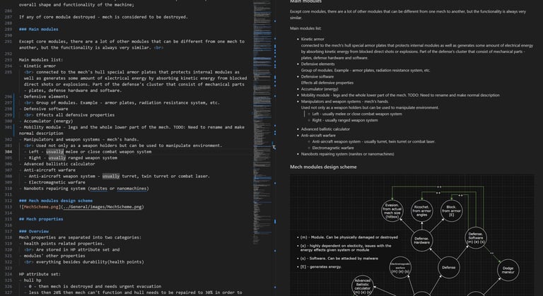Click 'Mech properties are separated into two categories:' line
The width and height of the screenshot is (543, 296).
point(80,237)
